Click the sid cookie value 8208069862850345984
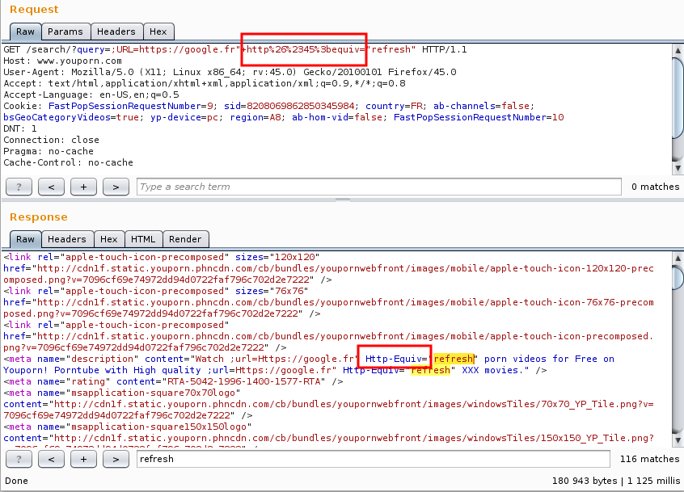This screenshot has width=684, height=492. (x=301, y=107)
